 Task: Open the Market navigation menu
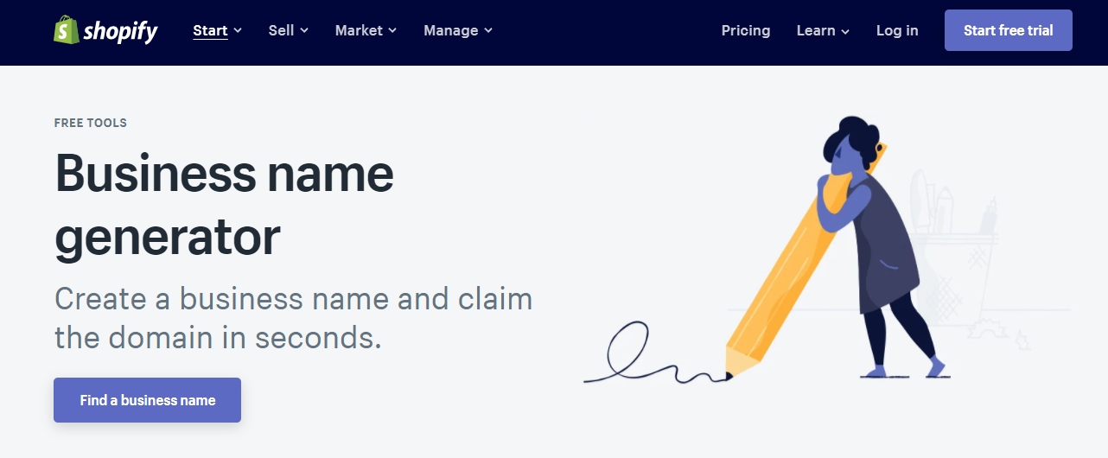pyautogui.click(x=359, y=30)
